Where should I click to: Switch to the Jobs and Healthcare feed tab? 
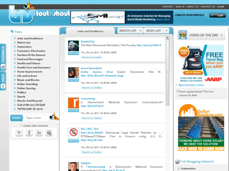coord(90,31)
